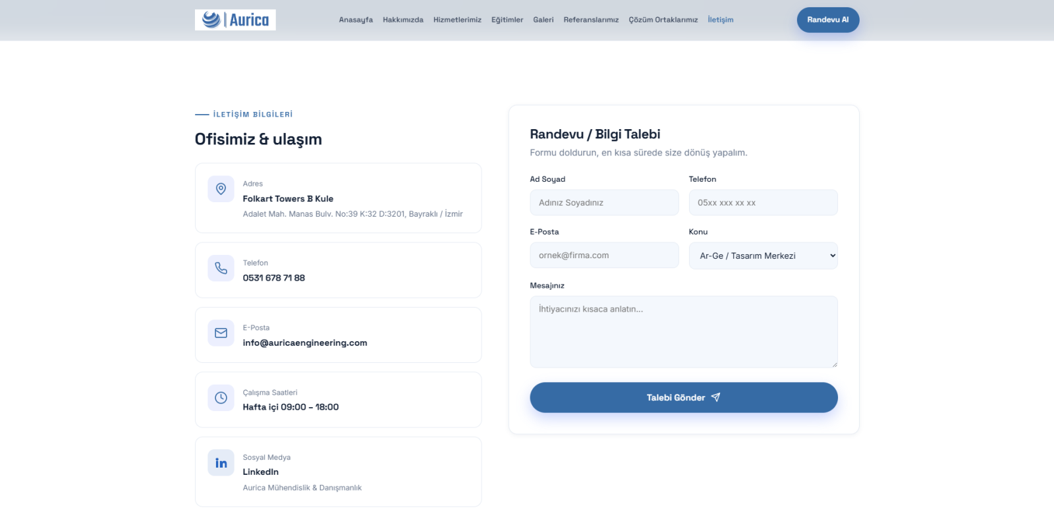Click the Folkart Towers B Kule address title
Image resolution: width=1054 pixels, height=523 pixels.
click(288, 198)
